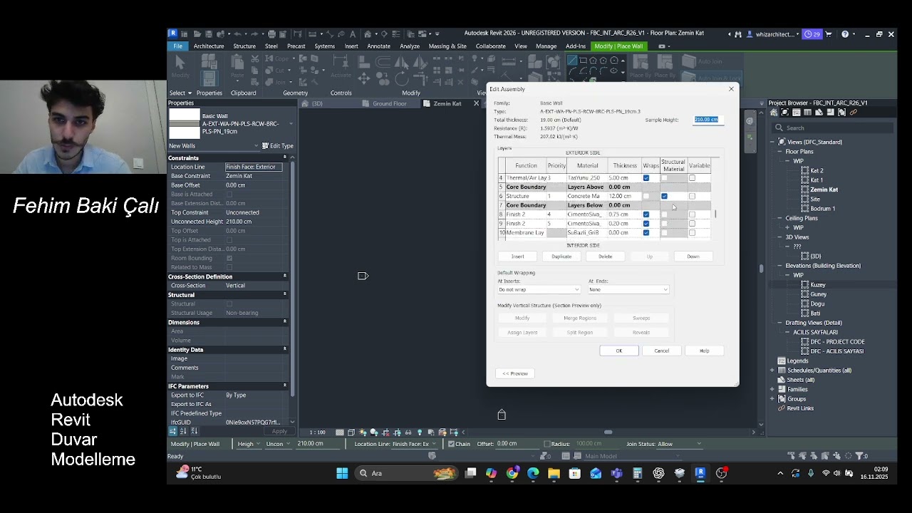This screenshot has height=513, width=912.
Task: Open the Legends node icon
Action: (782, 361)
